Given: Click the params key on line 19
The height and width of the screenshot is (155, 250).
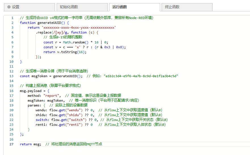Looking at the screenshot, I should (34, 105).
